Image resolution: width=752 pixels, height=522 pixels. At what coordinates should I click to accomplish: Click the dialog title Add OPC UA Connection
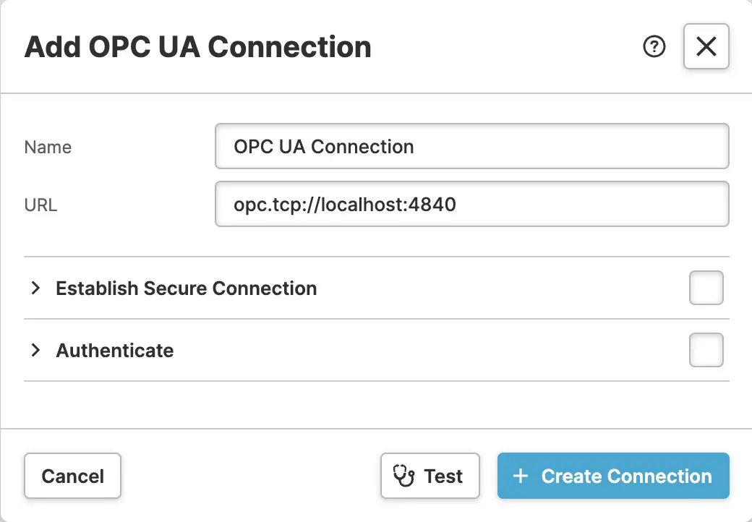click(197, 48)
